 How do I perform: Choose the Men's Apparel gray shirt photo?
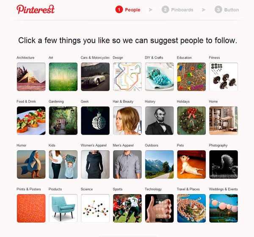pyautogui.click(x=127, y=164)
